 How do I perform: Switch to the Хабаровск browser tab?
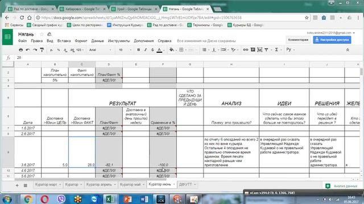[x=82, y=9]
